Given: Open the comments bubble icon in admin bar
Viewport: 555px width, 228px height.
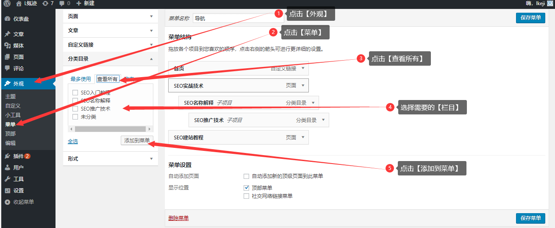Looking at the screenshot, I should pyautogui.click(x=62, y=3).
